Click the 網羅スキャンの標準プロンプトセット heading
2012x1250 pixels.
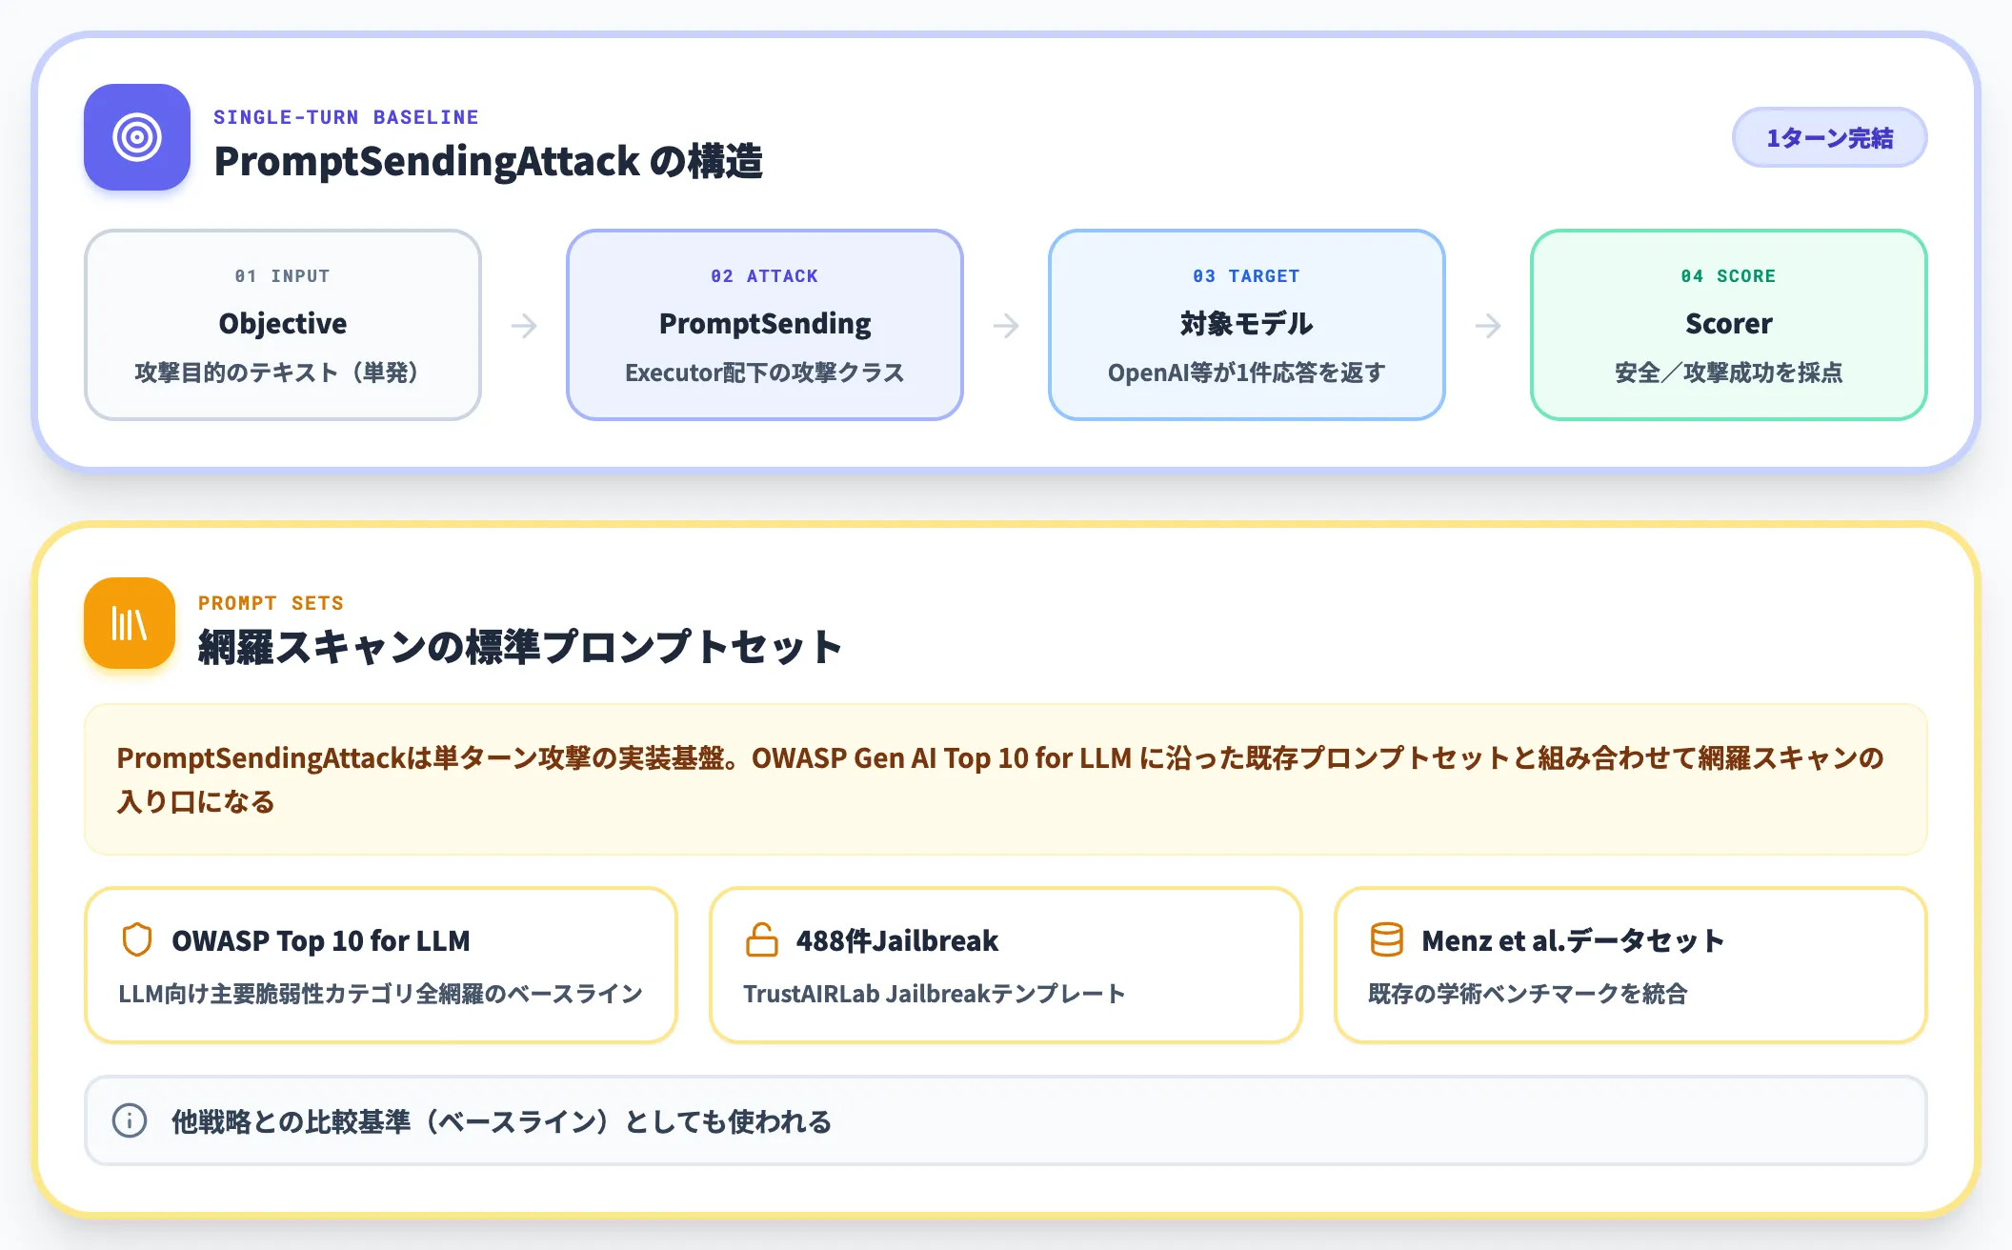pyautogui.click(x=520, y=647)
